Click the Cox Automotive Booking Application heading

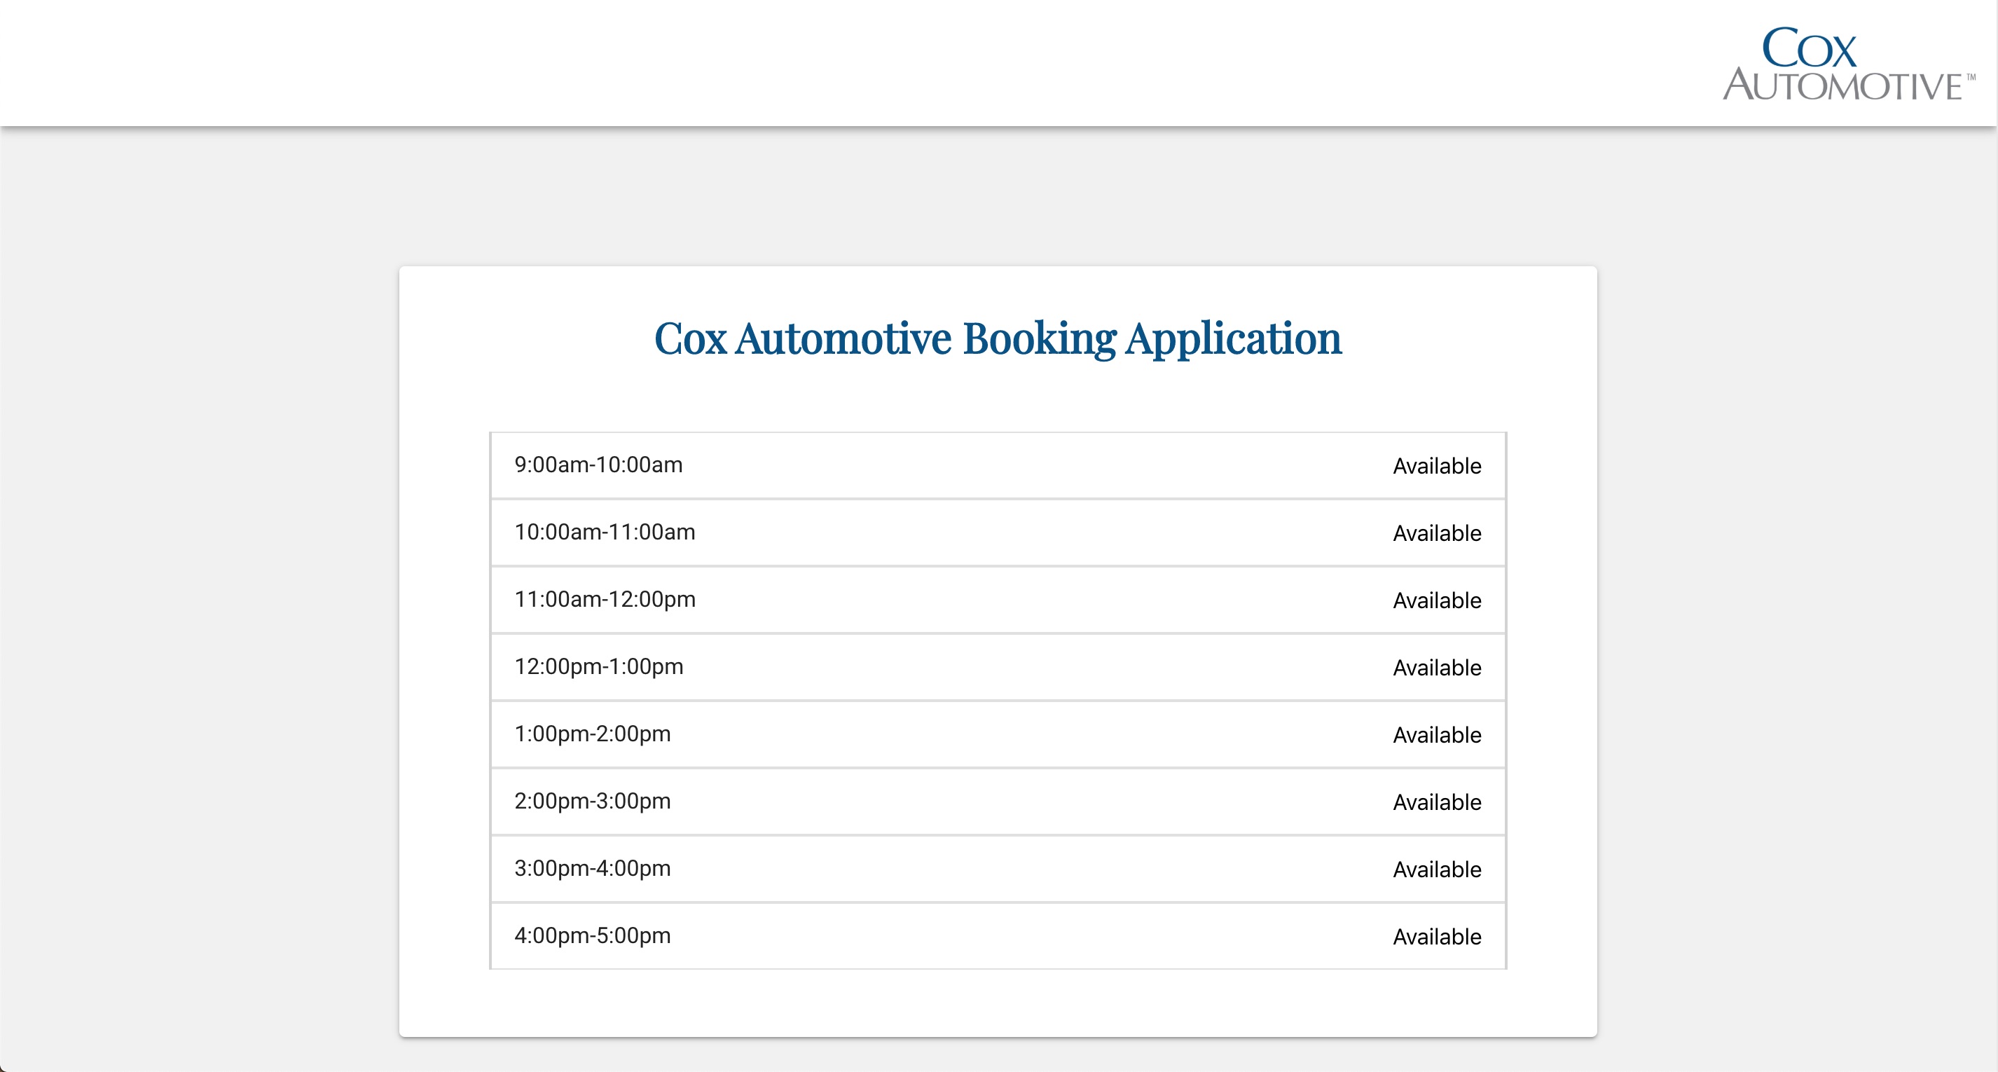coord(998,339)
